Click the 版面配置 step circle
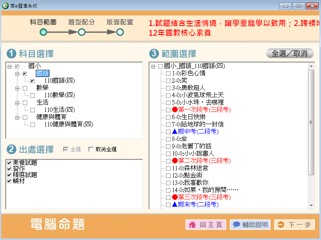Viewport: 321px width, 240px height. (x=120, y=32)
